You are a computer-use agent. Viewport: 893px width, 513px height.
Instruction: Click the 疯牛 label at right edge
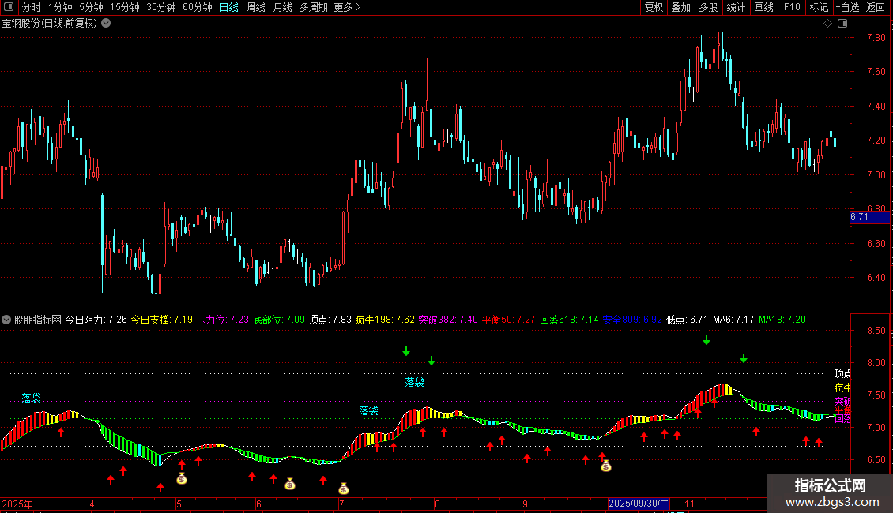pyautogui.click(x=842, y=388)
